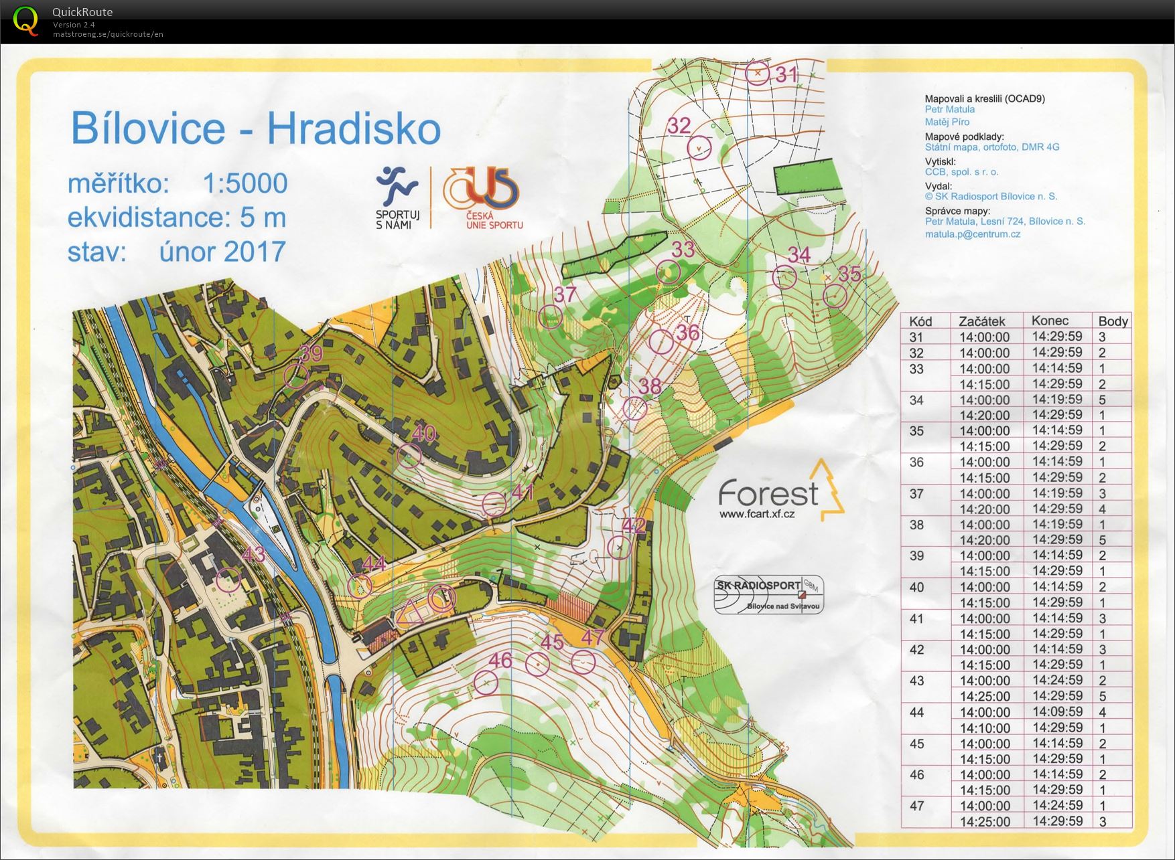Click the Body column header
The image size is (1175, 860).
coord(1113,321)
